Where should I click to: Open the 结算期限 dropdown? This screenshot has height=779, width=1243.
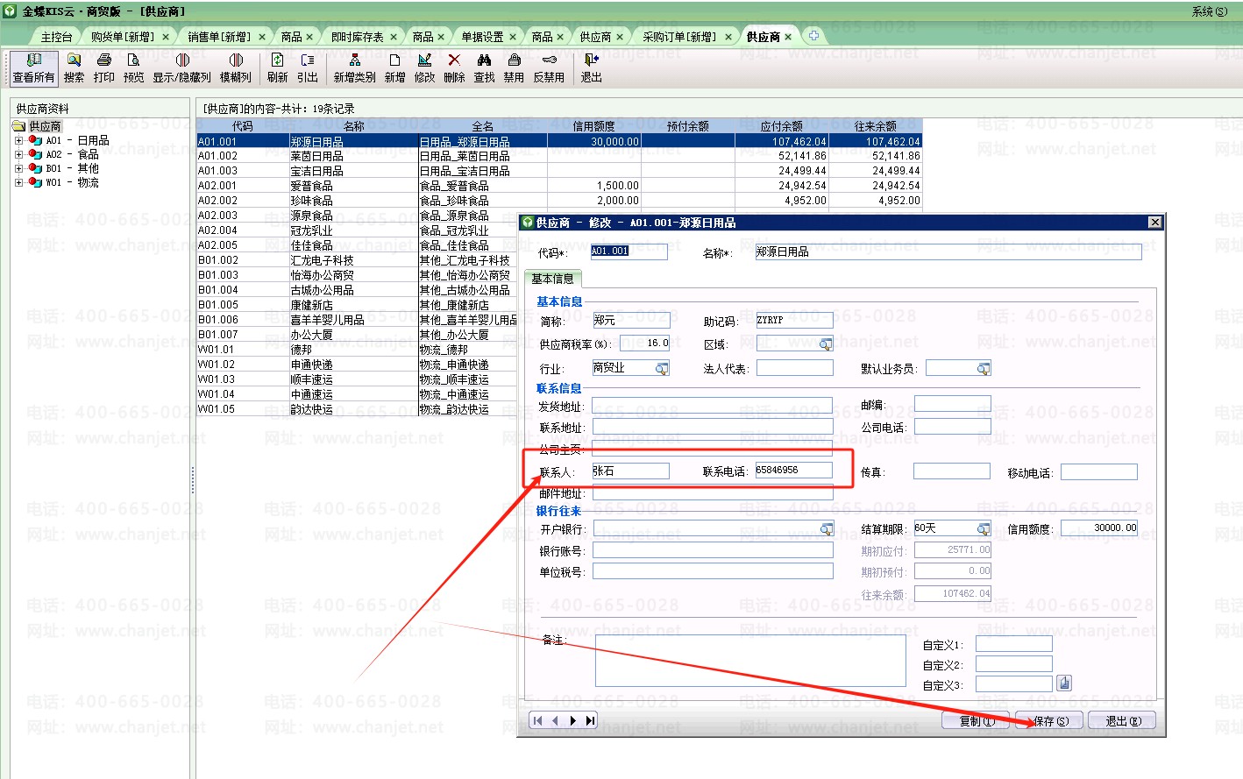tap(984, 528)
